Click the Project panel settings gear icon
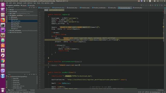This screenshot has width=166, height=93. [34, 8]
